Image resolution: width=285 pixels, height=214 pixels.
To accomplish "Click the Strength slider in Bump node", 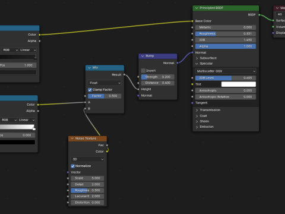I will pos(158,77).
